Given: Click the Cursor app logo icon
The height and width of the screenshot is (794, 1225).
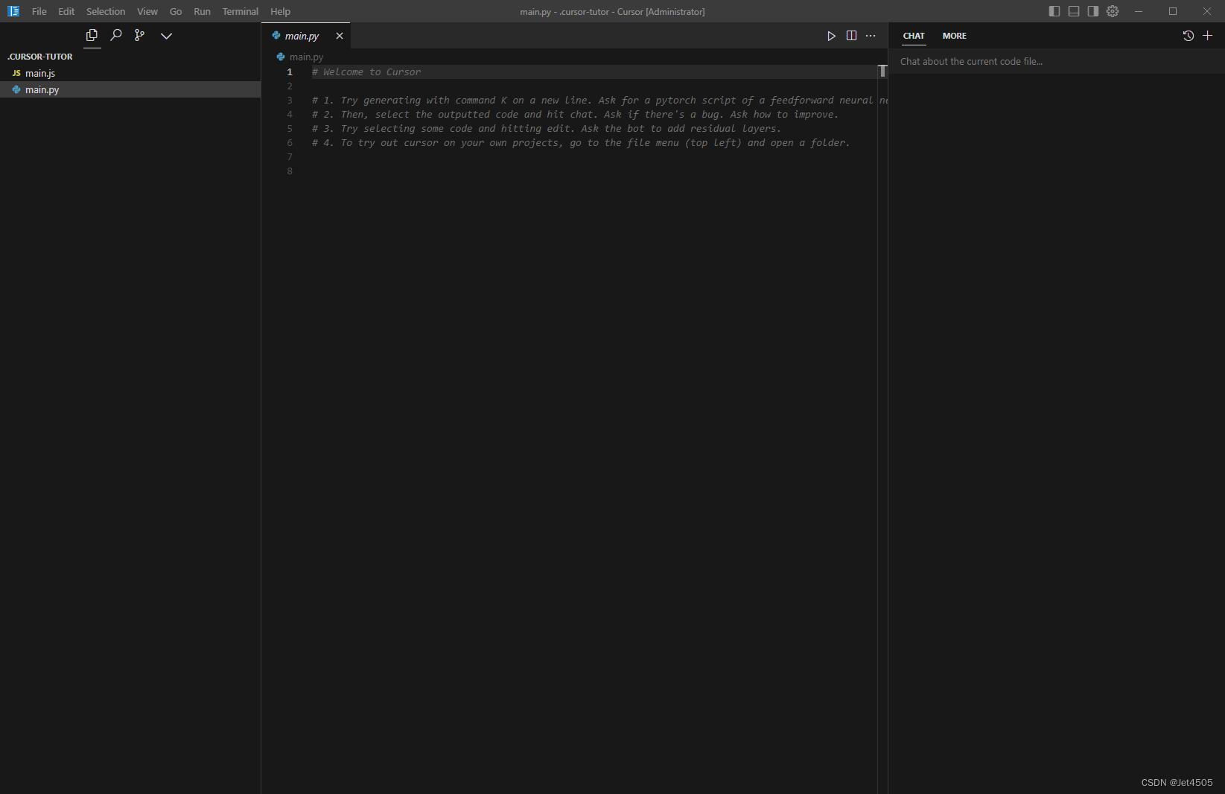Looking at the screenshot, I should click(x=13, y=11).
